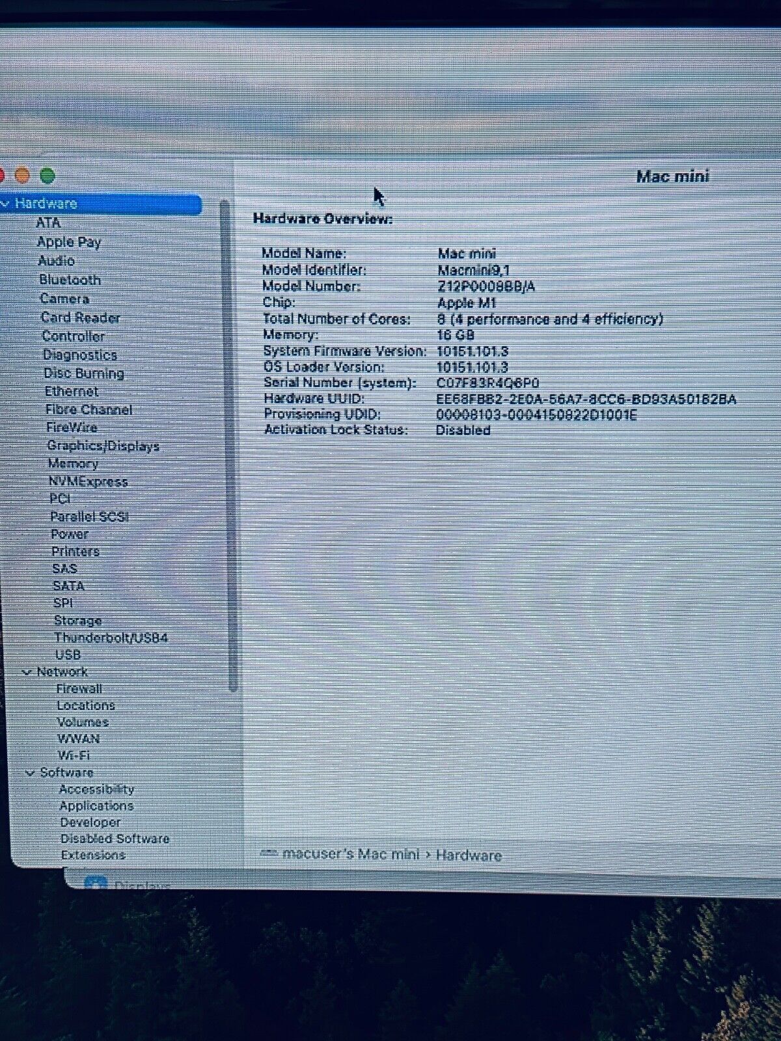Select Applications under Software
Image resolution: width=781 pixels, height=1041 pixels.
tap(96, 805)
